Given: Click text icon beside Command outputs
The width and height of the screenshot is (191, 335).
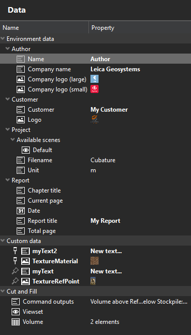Looking at the screenshot, I should coord(16,302).
